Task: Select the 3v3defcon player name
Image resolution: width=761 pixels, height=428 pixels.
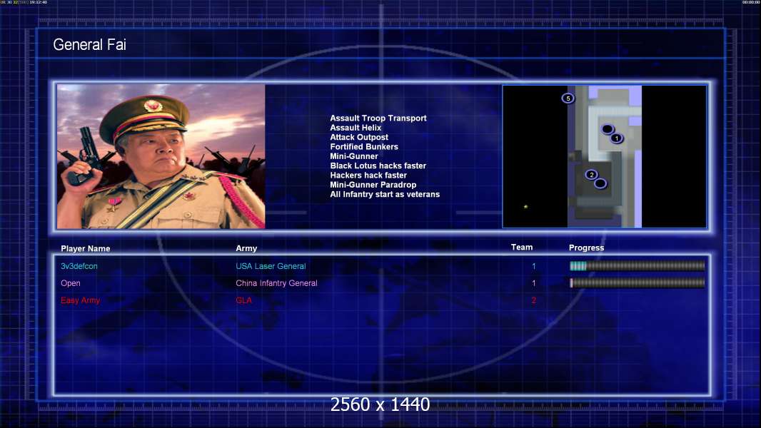Action: click(79, 266)
